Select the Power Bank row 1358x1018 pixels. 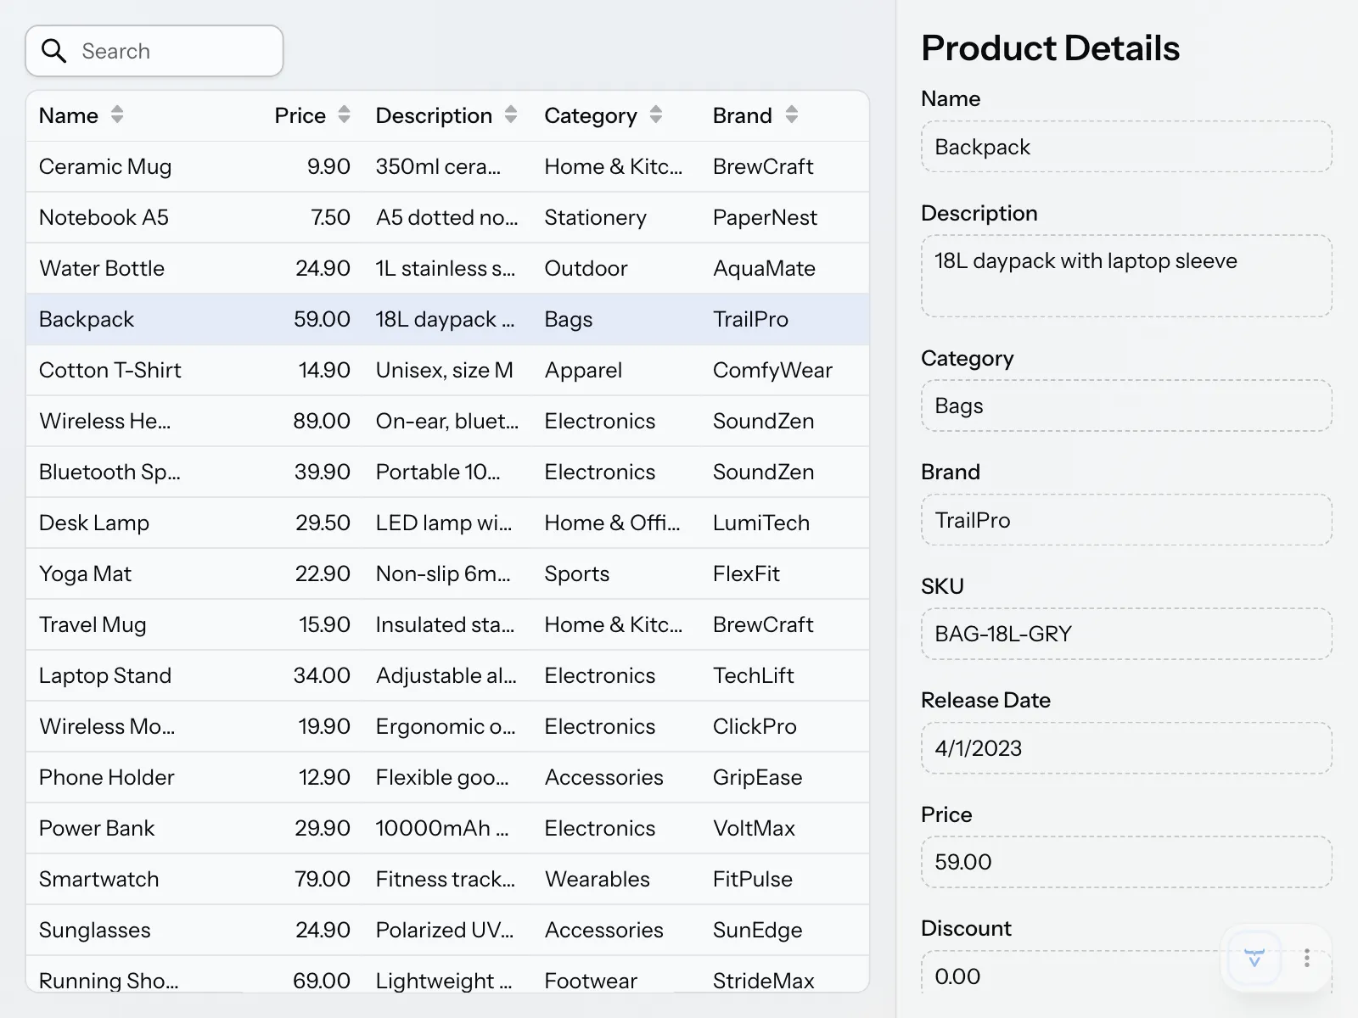(447, 828)
